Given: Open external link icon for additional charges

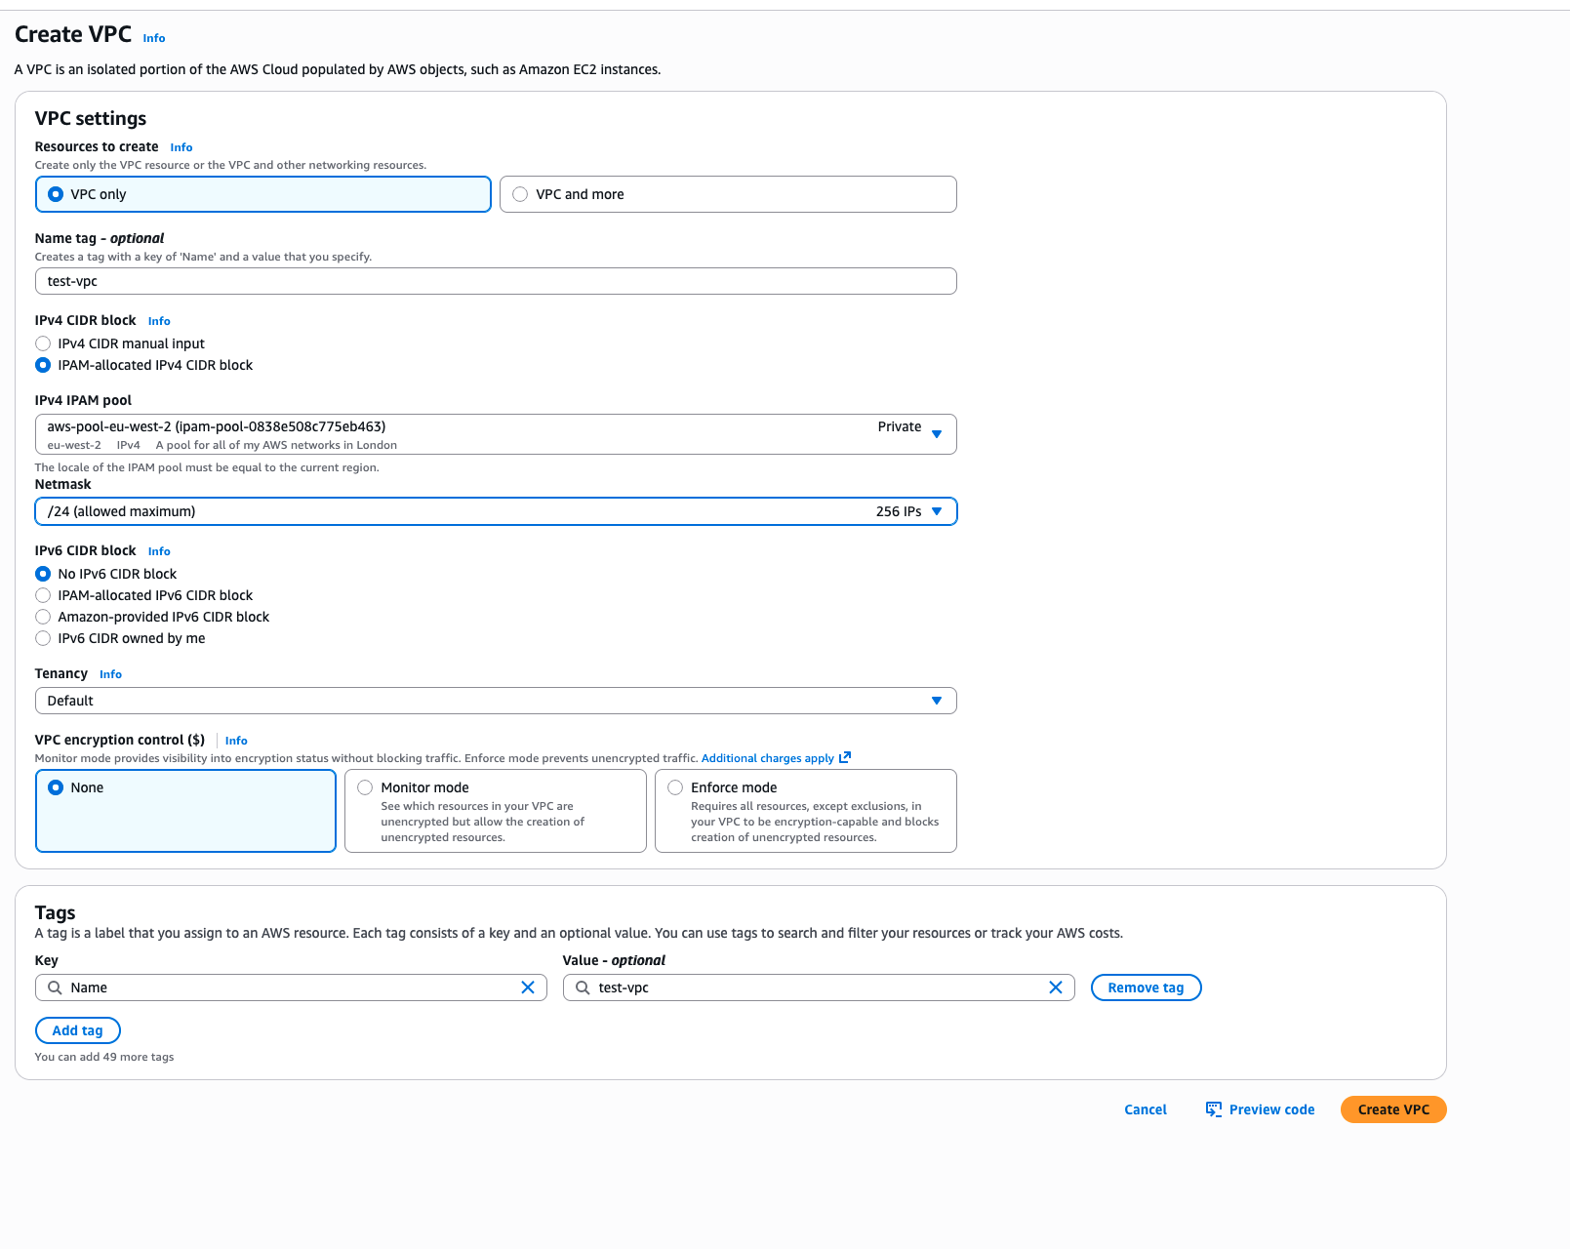Looking at the screenshot, I should (x=845, y=757).
